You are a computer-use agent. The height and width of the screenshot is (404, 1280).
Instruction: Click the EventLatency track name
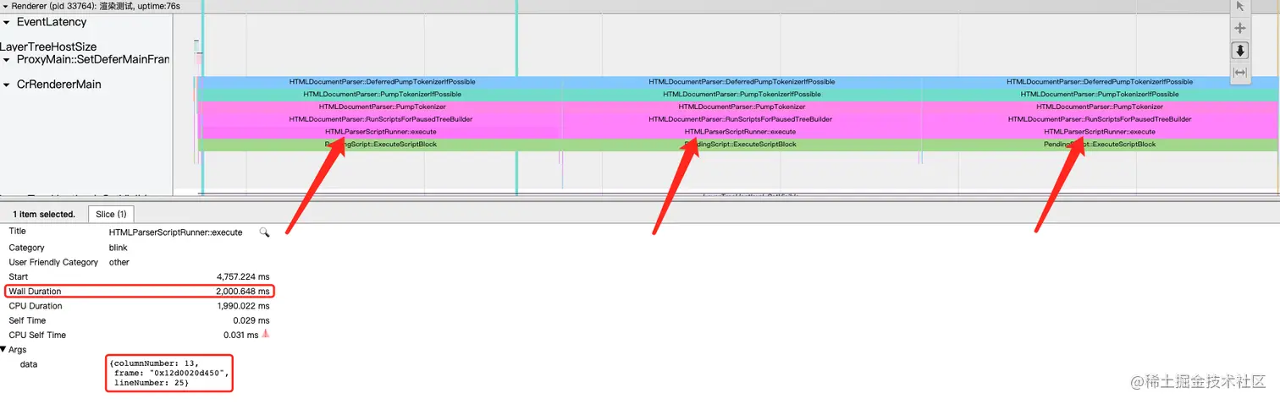point(52,23)
